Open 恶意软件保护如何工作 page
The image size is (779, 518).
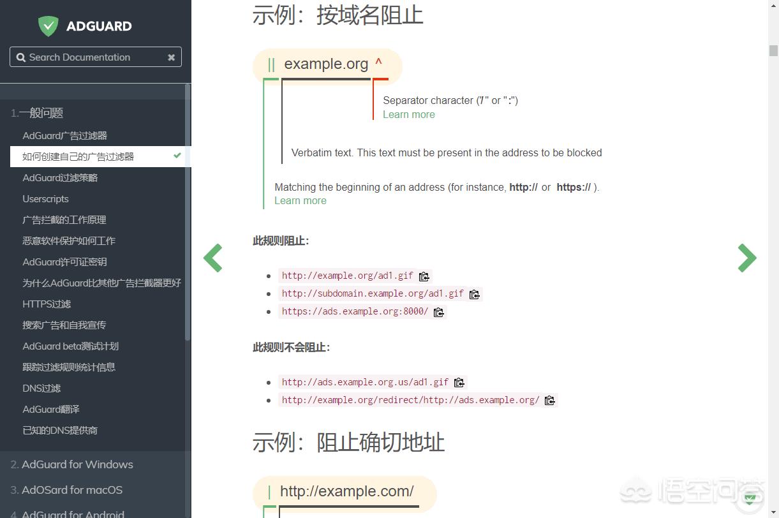pyautogui.click(x=69, y=241)
